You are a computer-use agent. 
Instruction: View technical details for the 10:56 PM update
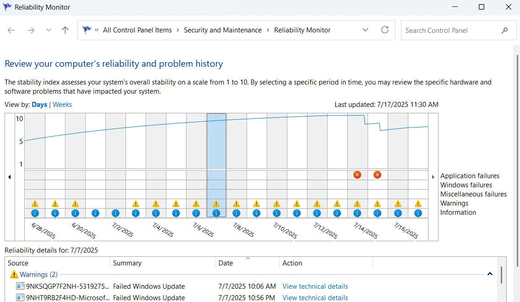coord(315,298)
